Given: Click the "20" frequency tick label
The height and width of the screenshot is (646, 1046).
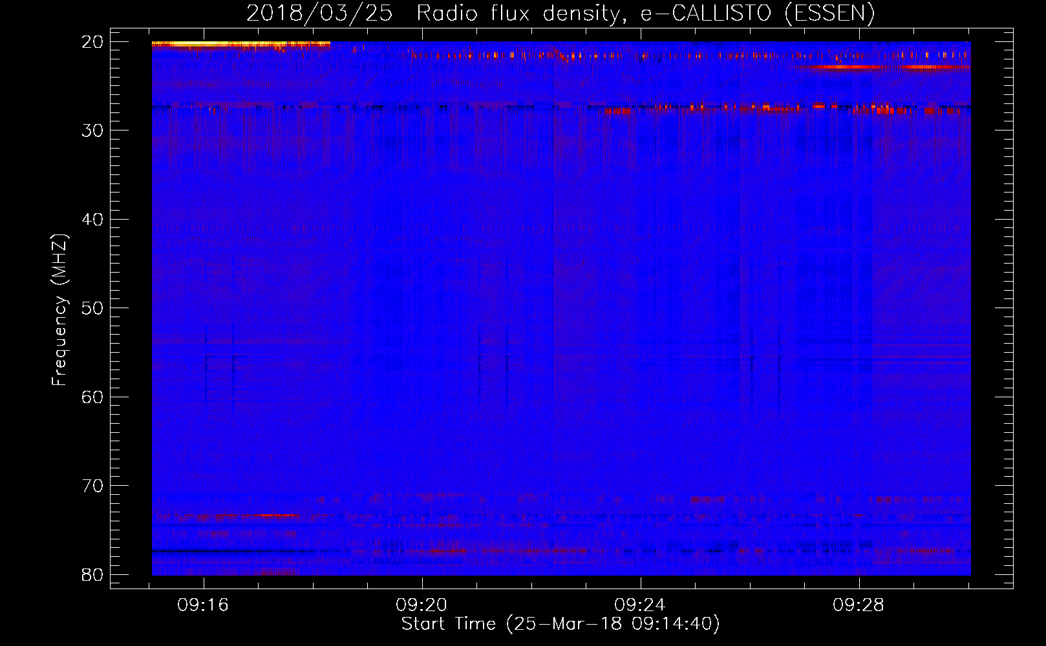Looking at the screenshot, I should pyautogui.click(x=92, y=42).
